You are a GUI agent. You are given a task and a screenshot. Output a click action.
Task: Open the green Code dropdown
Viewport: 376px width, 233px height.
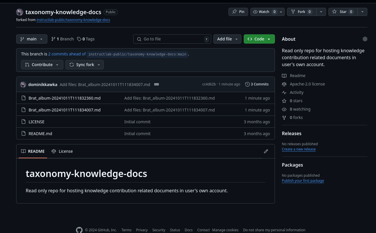259,39
